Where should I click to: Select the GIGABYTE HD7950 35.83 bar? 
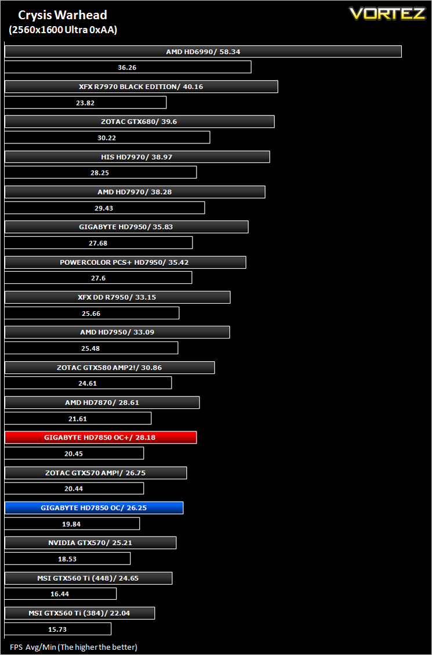[126, 227]
